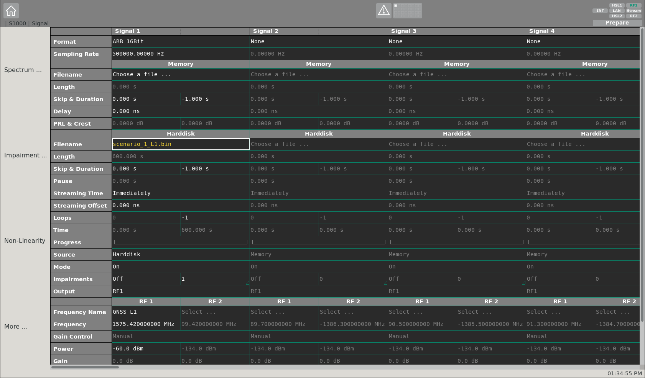Toggle Signal 1 Mode On setting
The width and height of the screenshot is (645, 378).
(180, 267)
